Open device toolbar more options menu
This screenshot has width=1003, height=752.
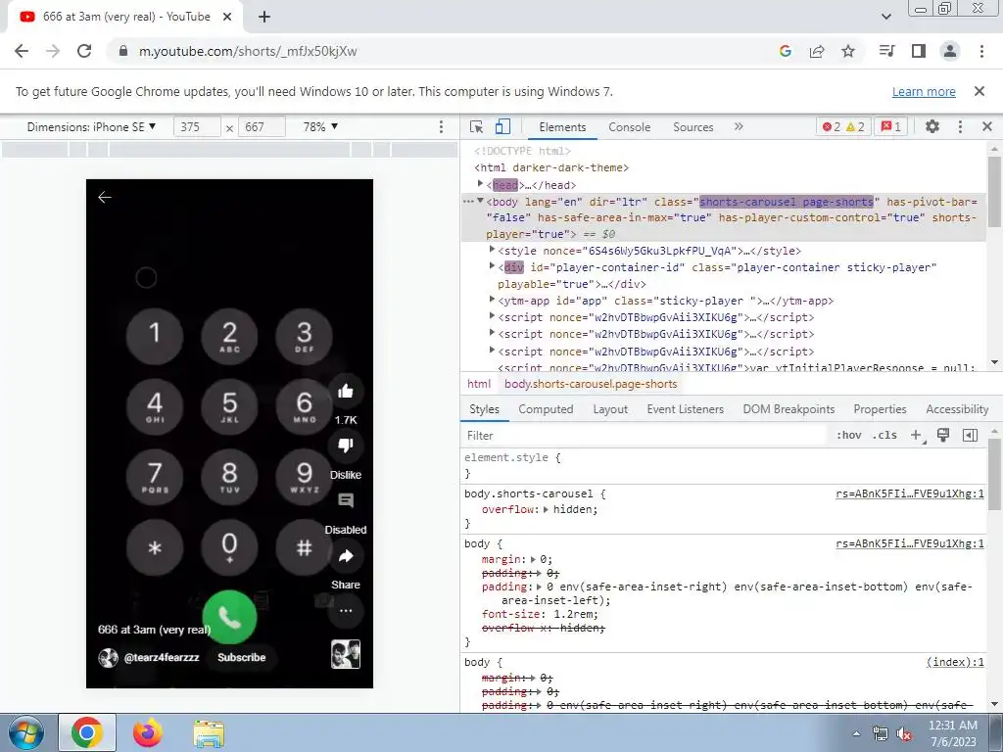[x=441, y=126]
